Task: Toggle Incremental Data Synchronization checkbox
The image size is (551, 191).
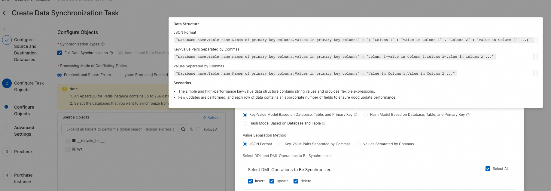Action: pyautogui.click(x=120, y=53)
